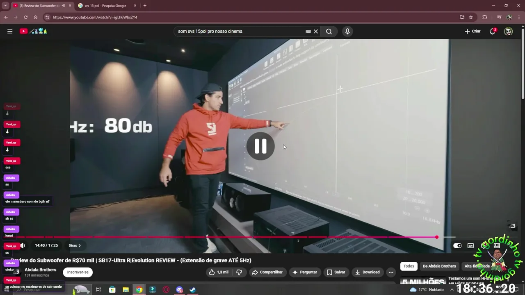
Task: View site information icon in address bar
Action: point(47,17)
